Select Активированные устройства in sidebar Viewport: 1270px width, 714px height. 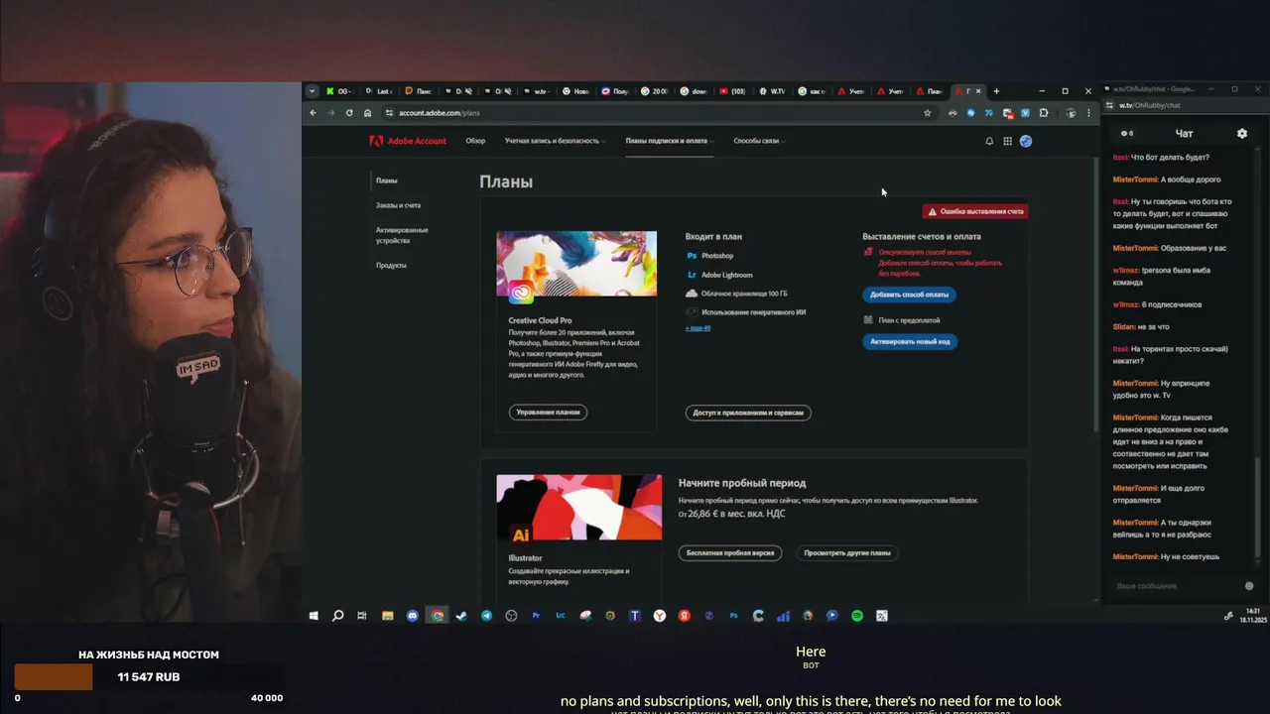(402, 235)
